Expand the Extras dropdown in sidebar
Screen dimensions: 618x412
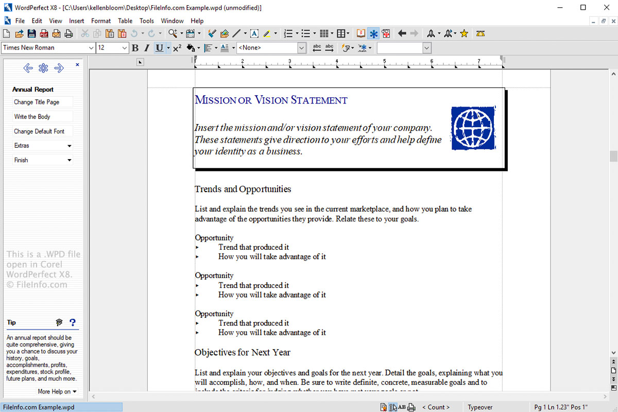(x=69, y=146)
